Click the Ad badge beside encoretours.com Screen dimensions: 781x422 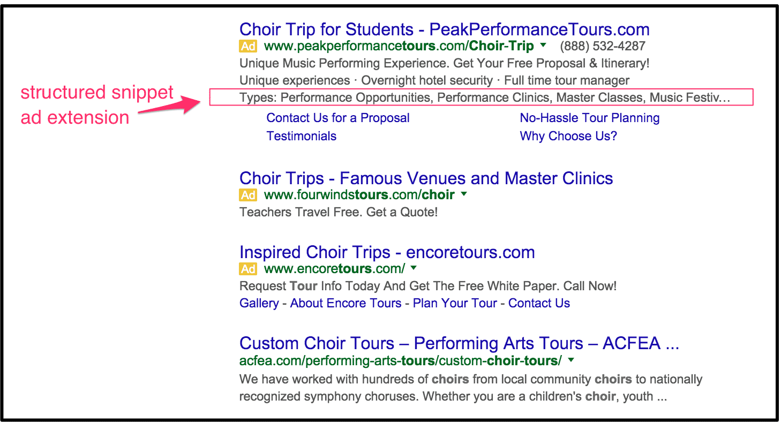pyautogui.click(x=248, y=269)
